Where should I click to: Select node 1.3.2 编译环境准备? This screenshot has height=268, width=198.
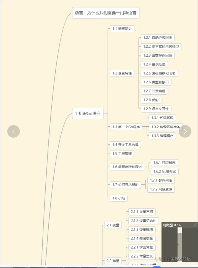click(166, 127)
